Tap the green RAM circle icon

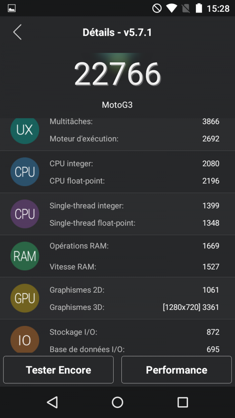[25, 256]
